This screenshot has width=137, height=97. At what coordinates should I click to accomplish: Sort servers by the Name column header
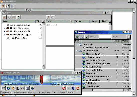93,41
